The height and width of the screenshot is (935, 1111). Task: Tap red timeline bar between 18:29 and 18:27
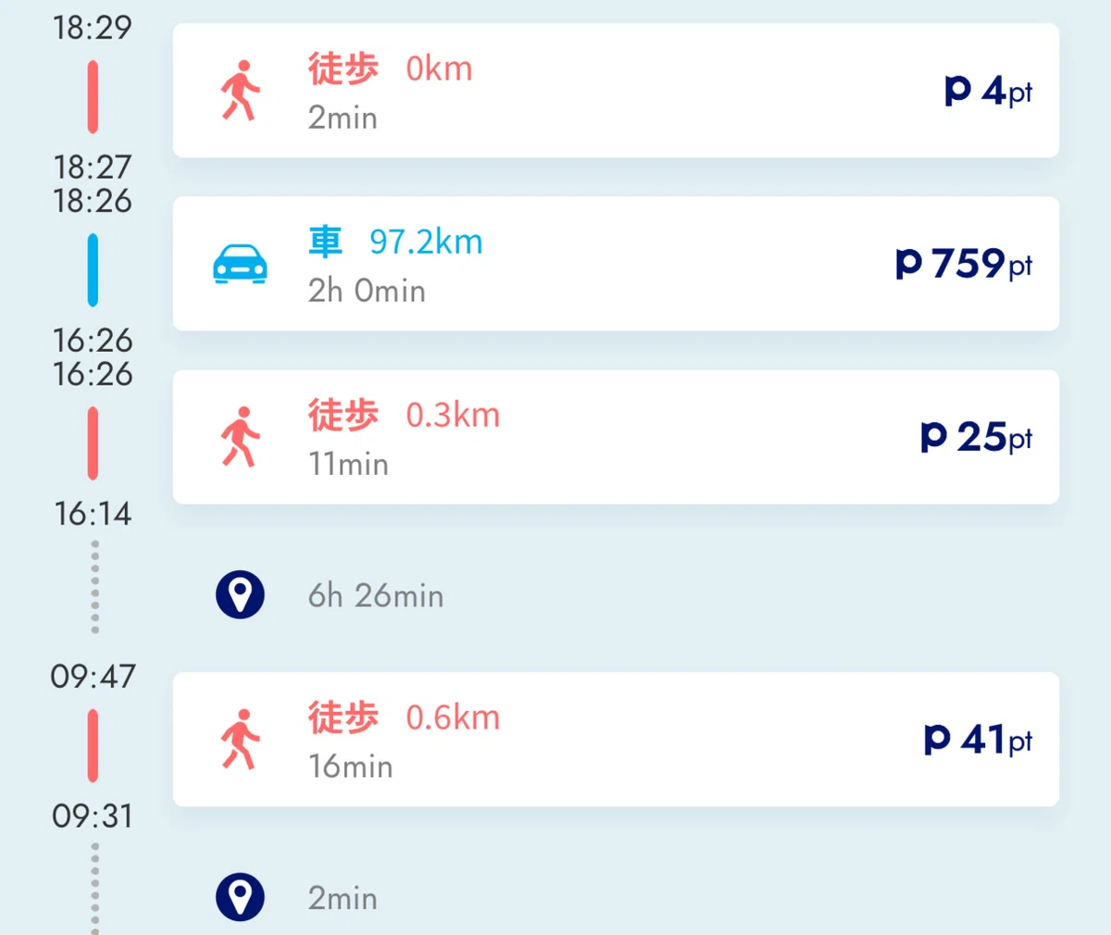click(x=93, y=97)
